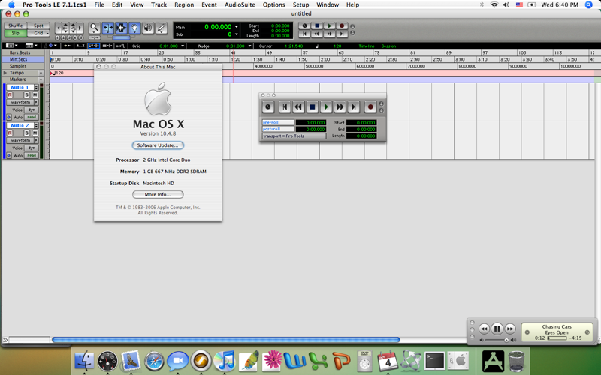Image resolution: width=601 pixels, height=375 pixels.
Task: Click Online clock in floating Transport window
Action: pyautogui.click(x=268, y=106)
